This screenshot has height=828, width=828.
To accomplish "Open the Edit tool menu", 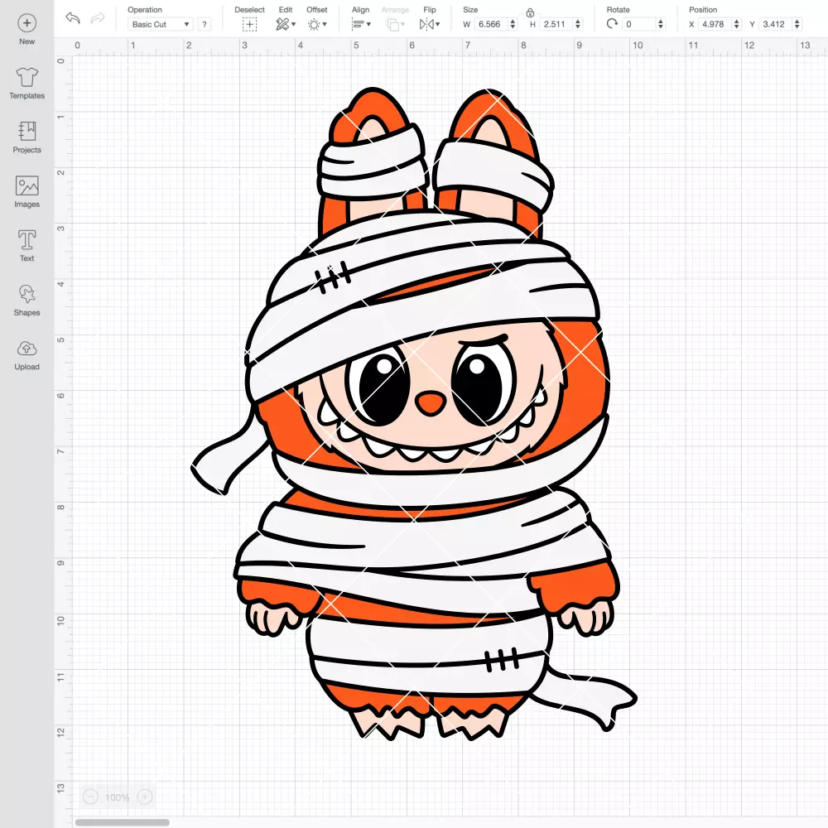I will click(286, 24).
